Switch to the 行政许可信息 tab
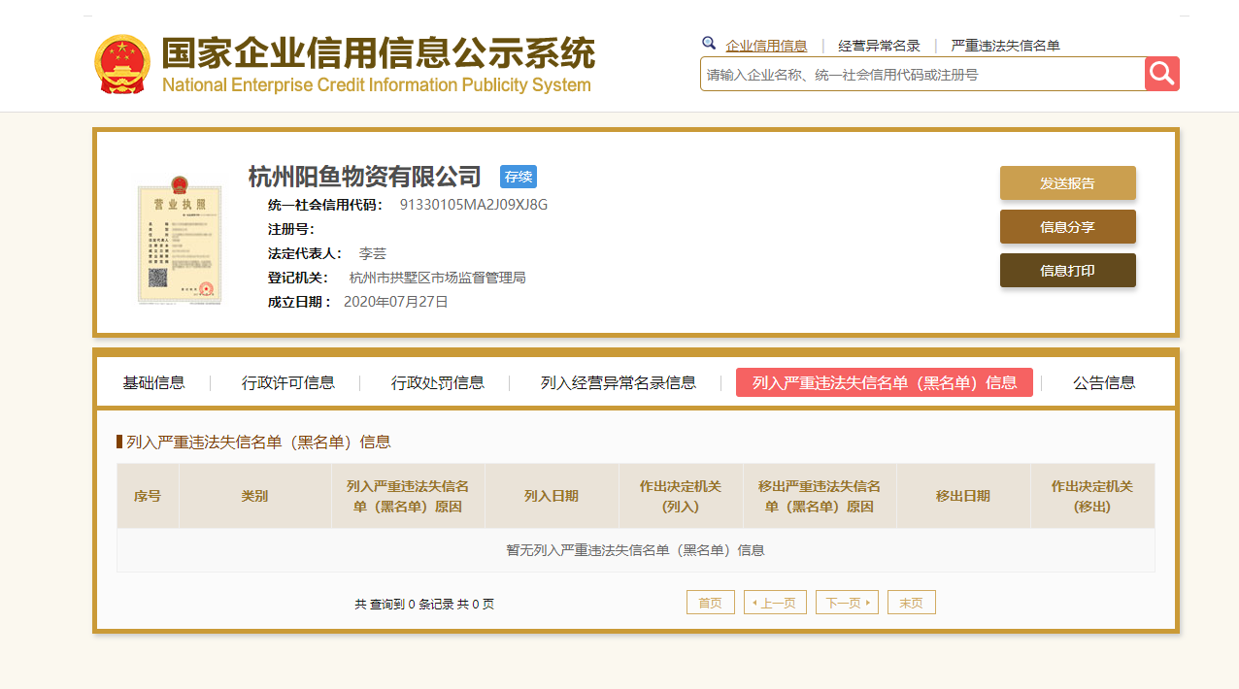 (x=288, y=382)
